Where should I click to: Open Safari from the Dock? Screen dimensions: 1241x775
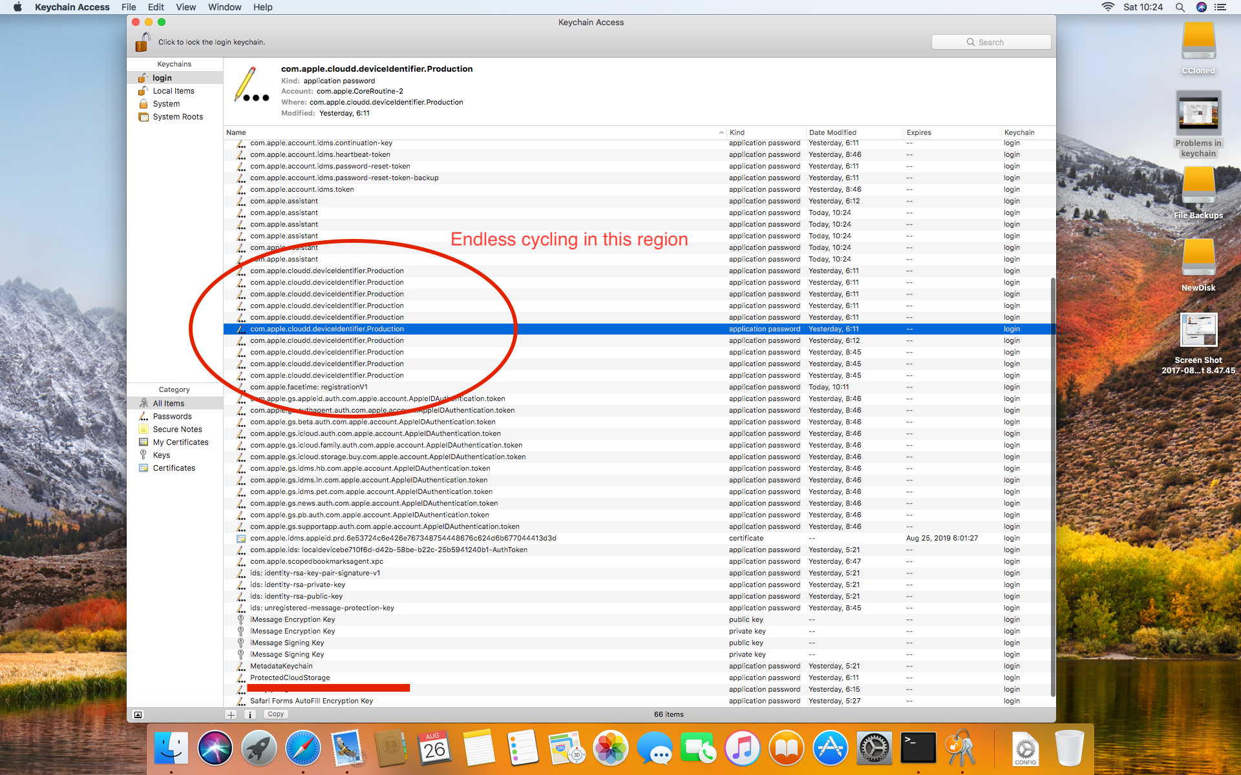tap(303, 749)
